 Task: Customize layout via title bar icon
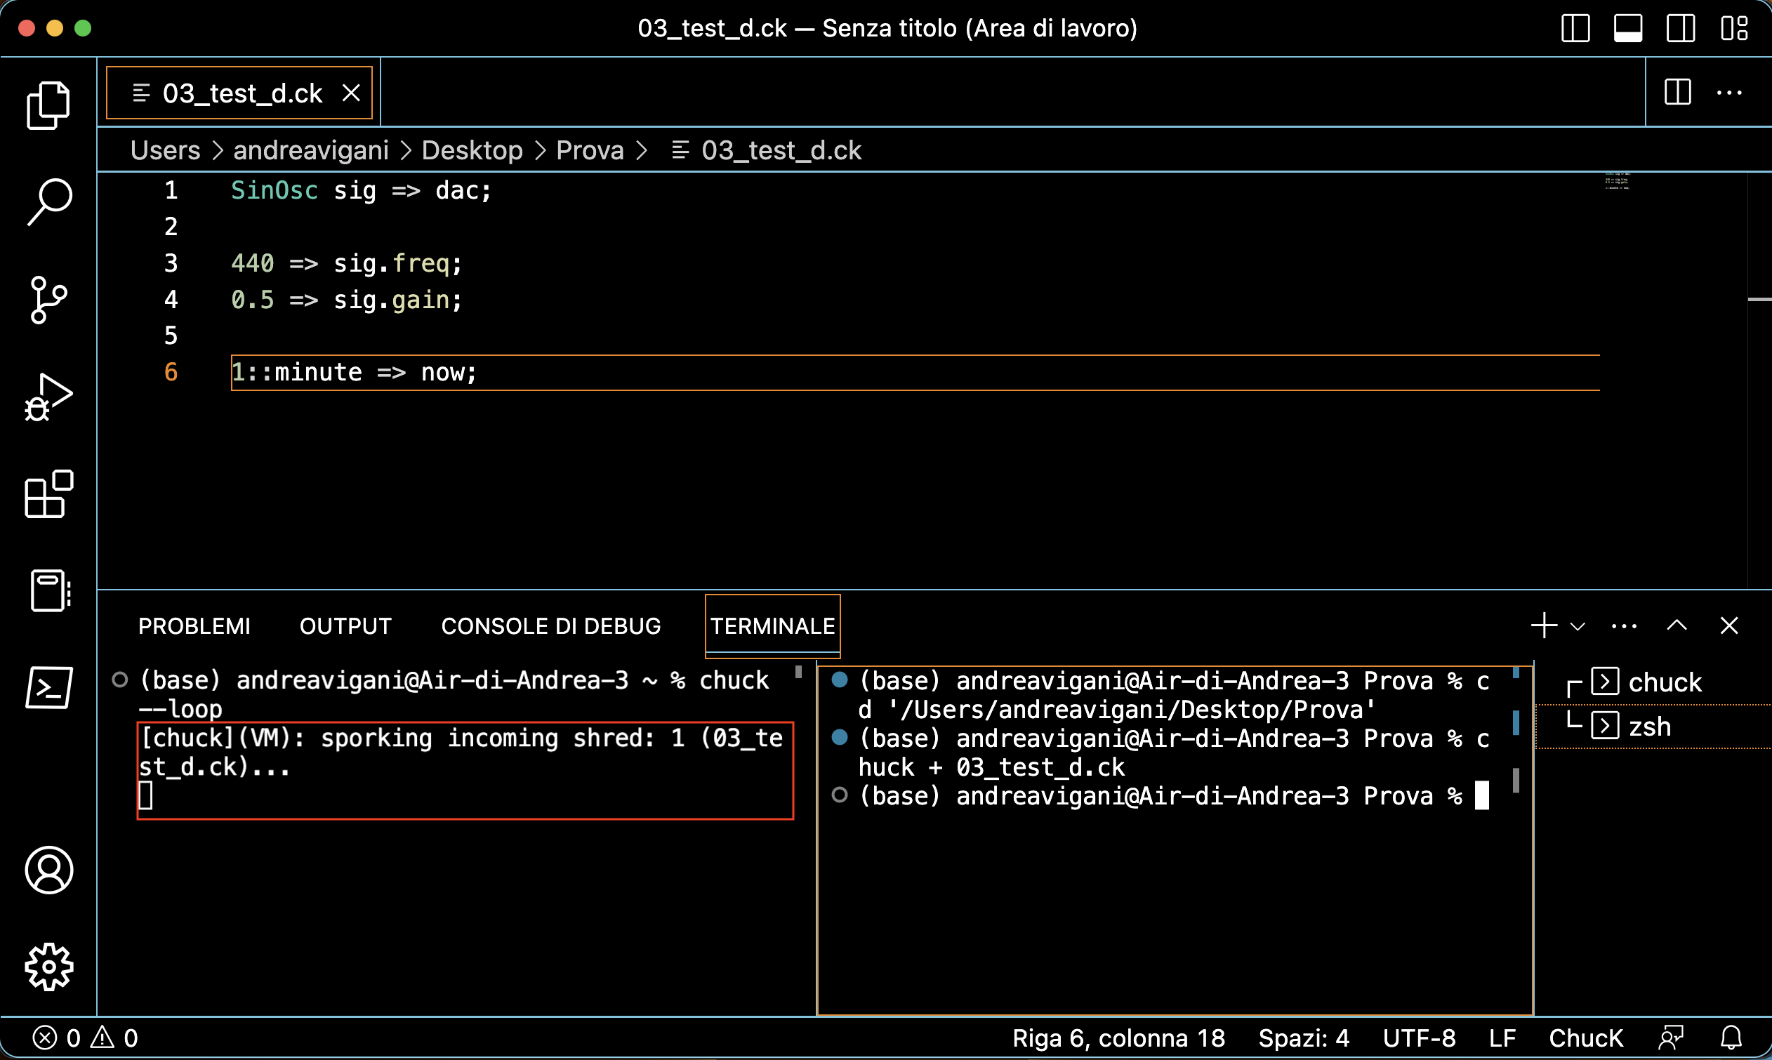tap(1733, 29)
